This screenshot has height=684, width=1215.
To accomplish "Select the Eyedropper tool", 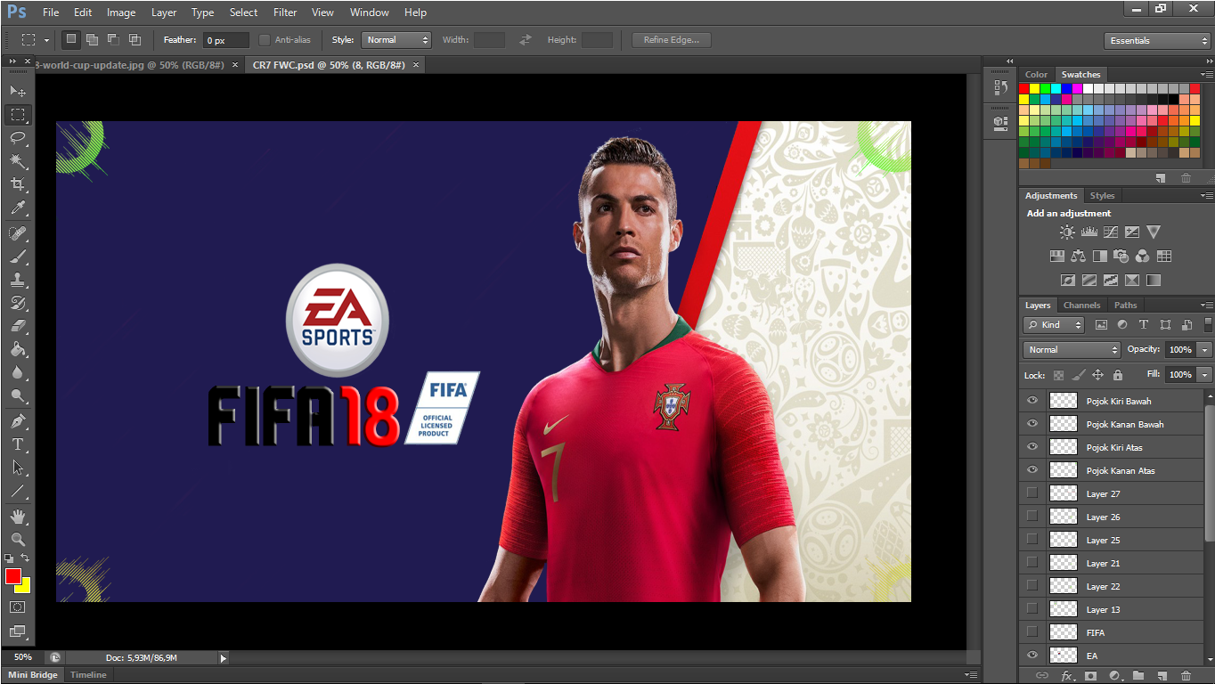I will pos(17,208).
